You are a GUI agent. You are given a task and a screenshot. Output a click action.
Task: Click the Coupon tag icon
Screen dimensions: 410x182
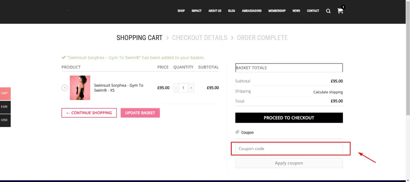[237, 132]
